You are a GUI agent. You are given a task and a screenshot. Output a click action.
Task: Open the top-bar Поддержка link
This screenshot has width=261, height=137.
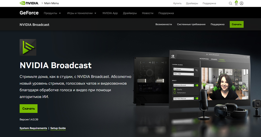[209, 3]
